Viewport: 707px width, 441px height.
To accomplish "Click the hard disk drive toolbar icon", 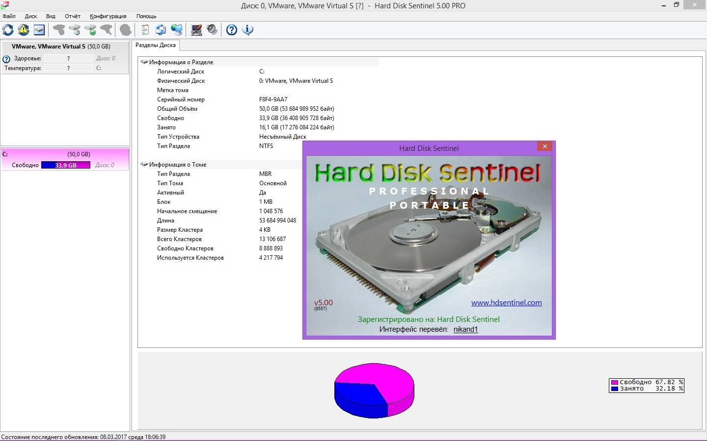I will tap(39, 30).
